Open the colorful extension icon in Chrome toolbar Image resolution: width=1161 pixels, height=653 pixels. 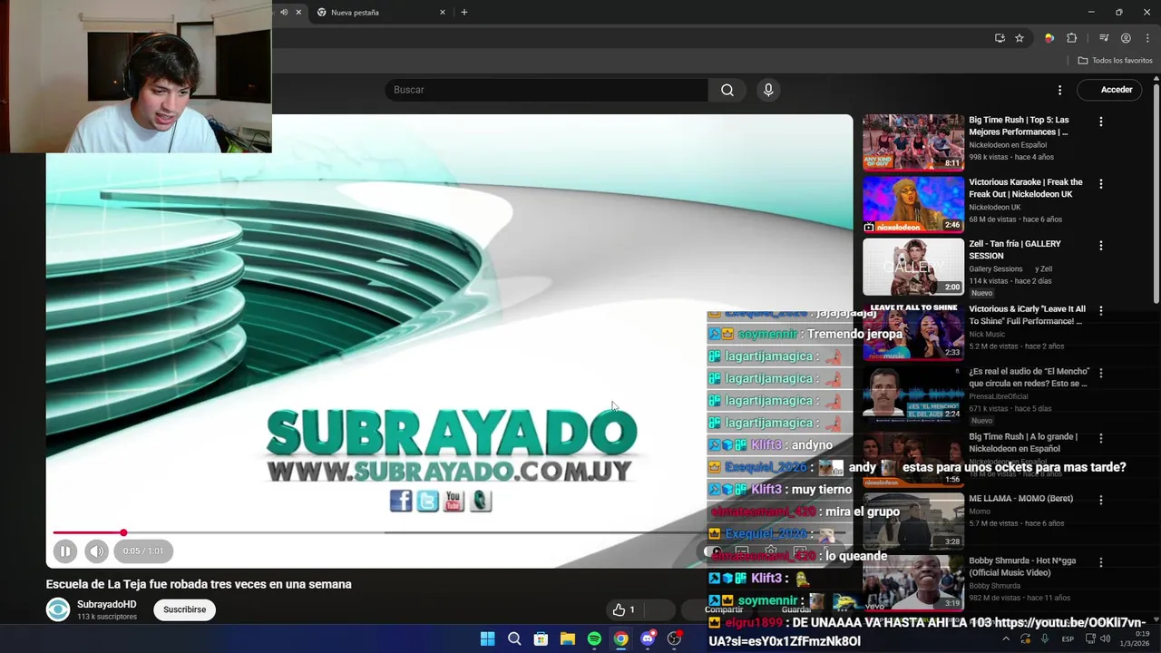tap(1049, 38)
